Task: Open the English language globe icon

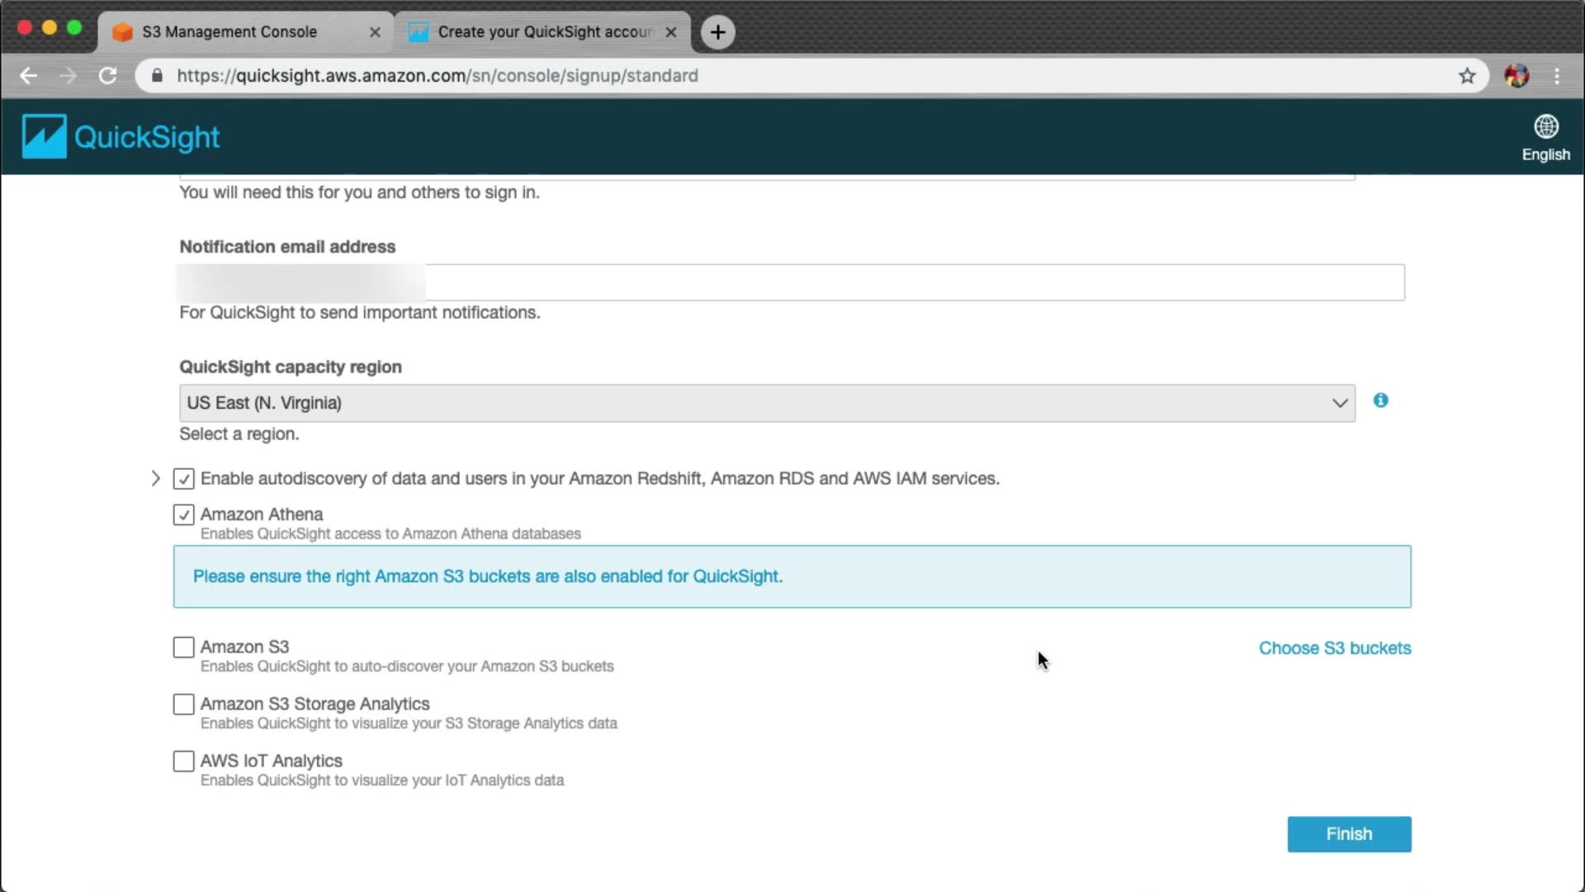Action: click(x=1545, y=128)
